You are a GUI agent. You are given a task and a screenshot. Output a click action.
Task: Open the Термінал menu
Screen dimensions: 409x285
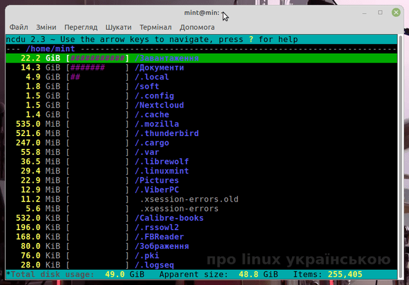tap(155, 27)
